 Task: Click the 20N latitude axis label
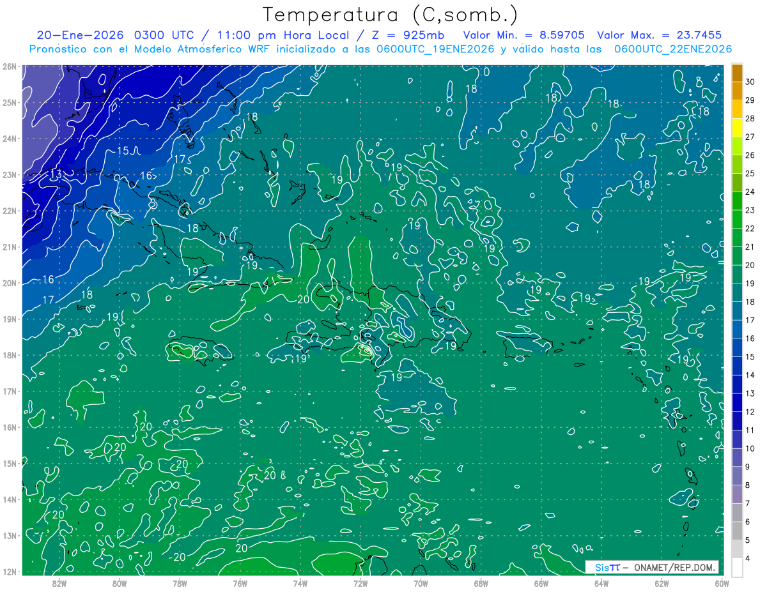point(9,283)
